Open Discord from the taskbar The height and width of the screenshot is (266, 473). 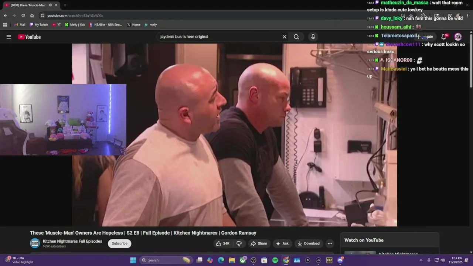(x=340, y=260)
